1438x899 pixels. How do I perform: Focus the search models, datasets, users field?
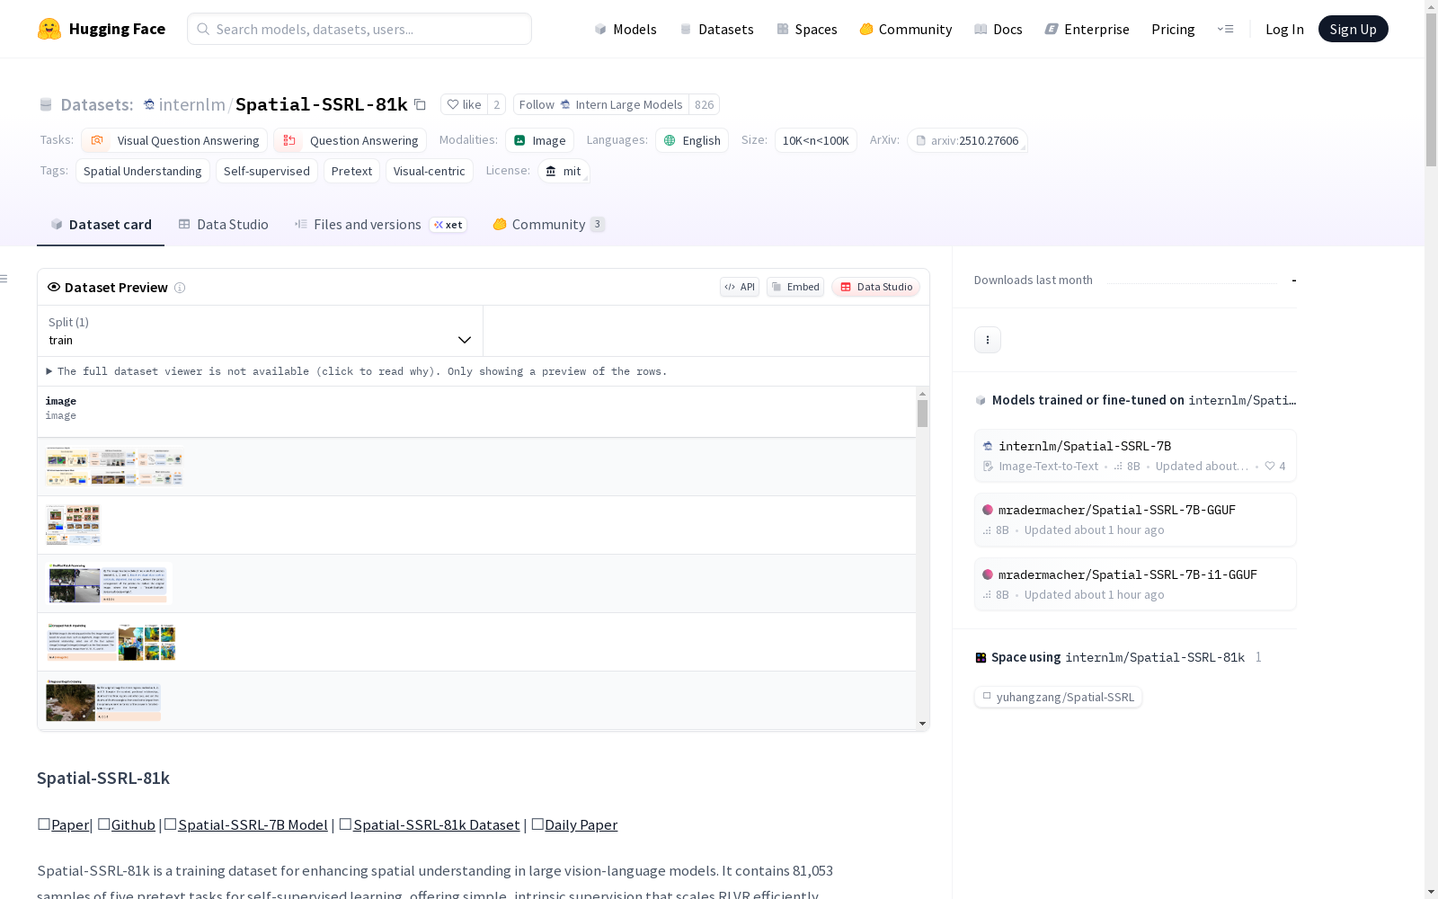359,29
